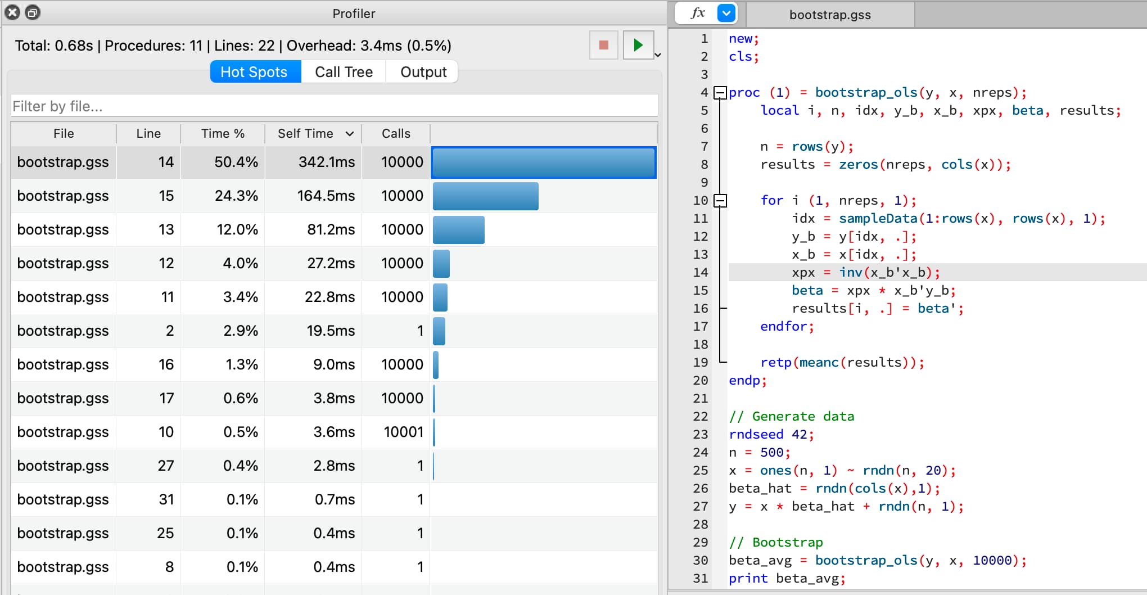Focus the Filter by file input

334,106
